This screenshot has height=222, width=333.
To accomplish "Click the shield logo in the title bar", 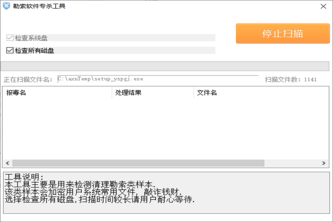I will click(6, 6).
